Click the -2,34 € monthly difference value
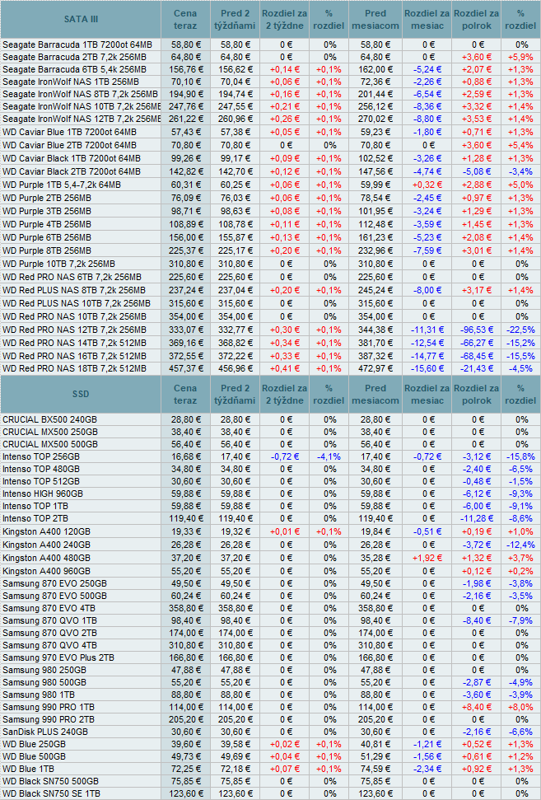This screenshot has height=800, width=541. pyautogui.click(x=427, y=770)
